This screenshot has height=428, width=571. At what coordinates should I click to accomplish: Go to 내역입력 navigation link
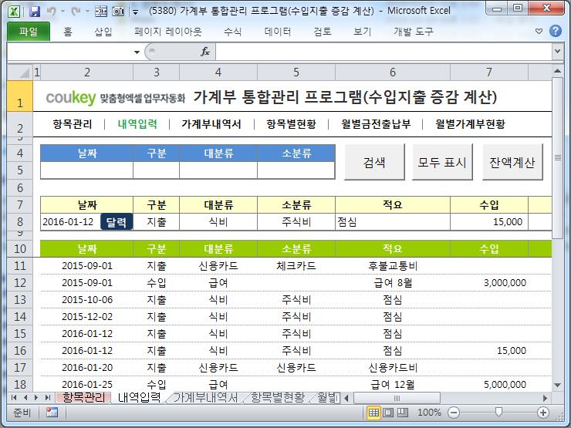tap(137, 124)
